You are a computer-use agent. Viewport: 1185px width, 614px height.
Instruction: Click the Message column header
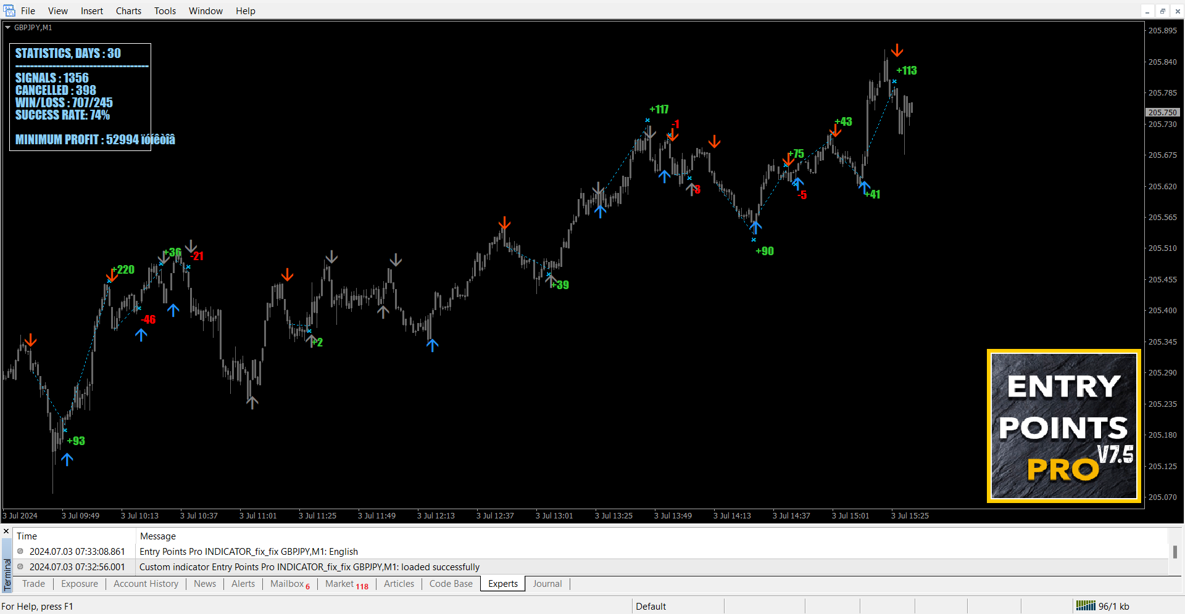point(158,536)
